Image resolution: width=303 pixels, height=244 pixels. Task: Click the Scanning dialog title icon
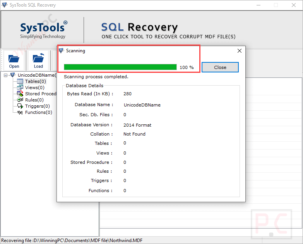[x=61, y=51]
